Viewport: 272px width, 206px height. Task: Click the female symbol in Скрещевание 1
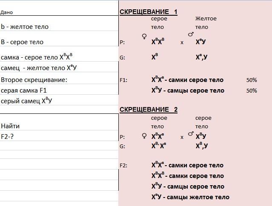tap(144, 37)
